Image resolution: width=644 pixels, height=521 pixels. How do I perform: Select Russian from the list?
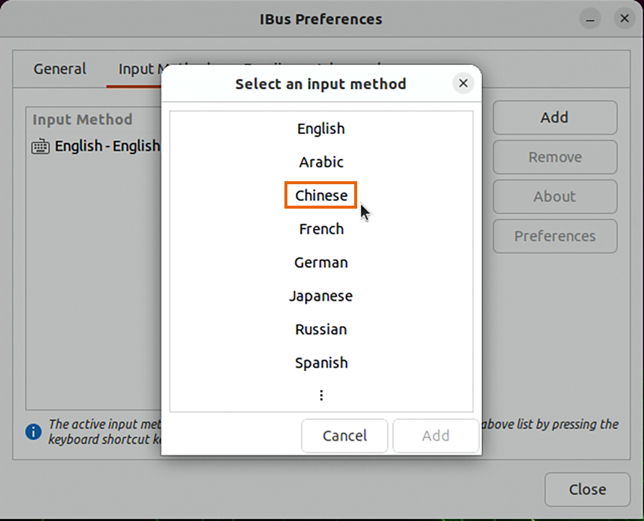(x=321, y=329)
